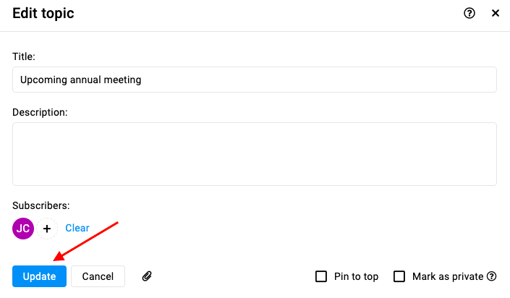Click into the empty Description text area
Screen dimensions: 510x298
coord(255,154)
